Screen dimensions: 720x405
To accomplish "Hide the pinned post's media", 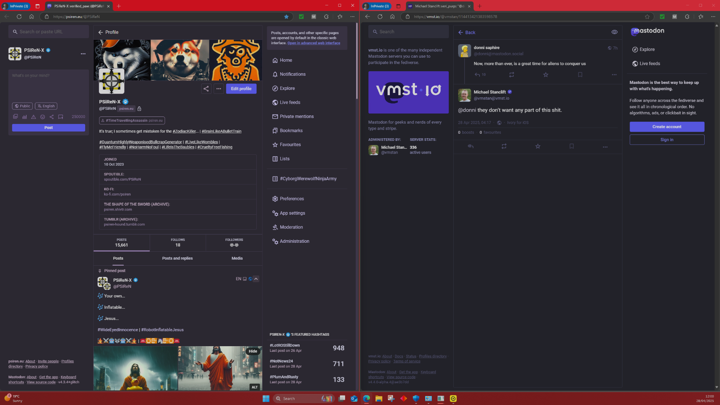I will pos(253,351).
